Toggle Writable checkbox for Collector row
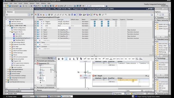Viewport: 174px width, 98px height. coord(102,24)
